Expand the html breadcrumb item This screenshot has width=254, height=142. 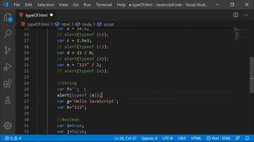[x=65, y=24]
